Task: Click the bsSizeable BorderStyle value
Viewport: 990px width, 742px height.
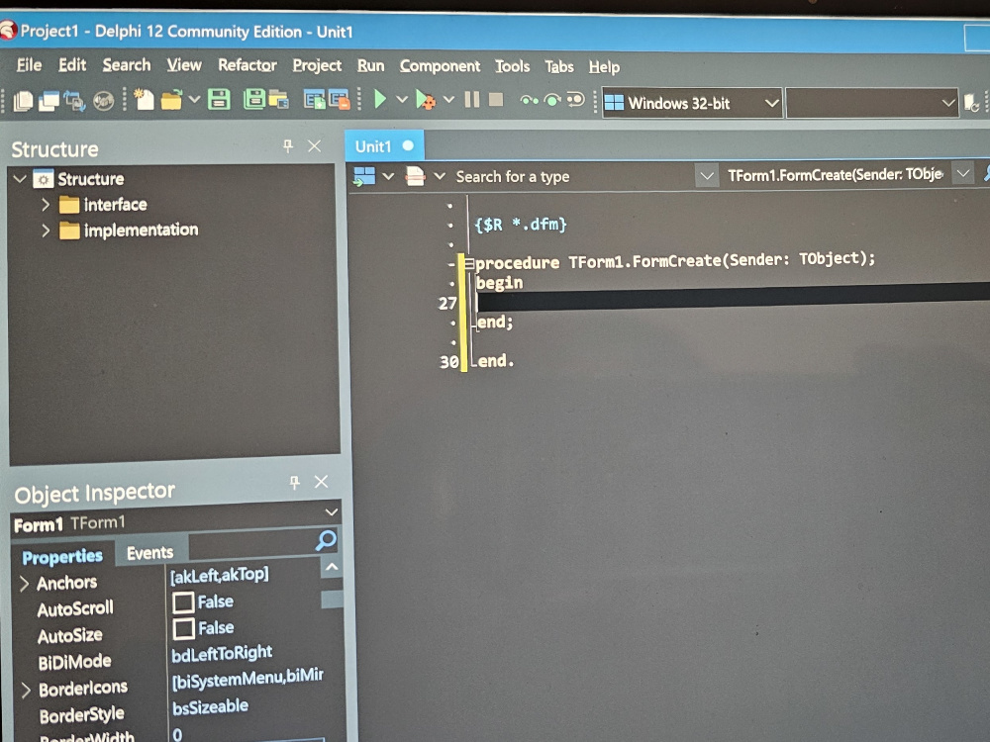Action: pos(210,706)
